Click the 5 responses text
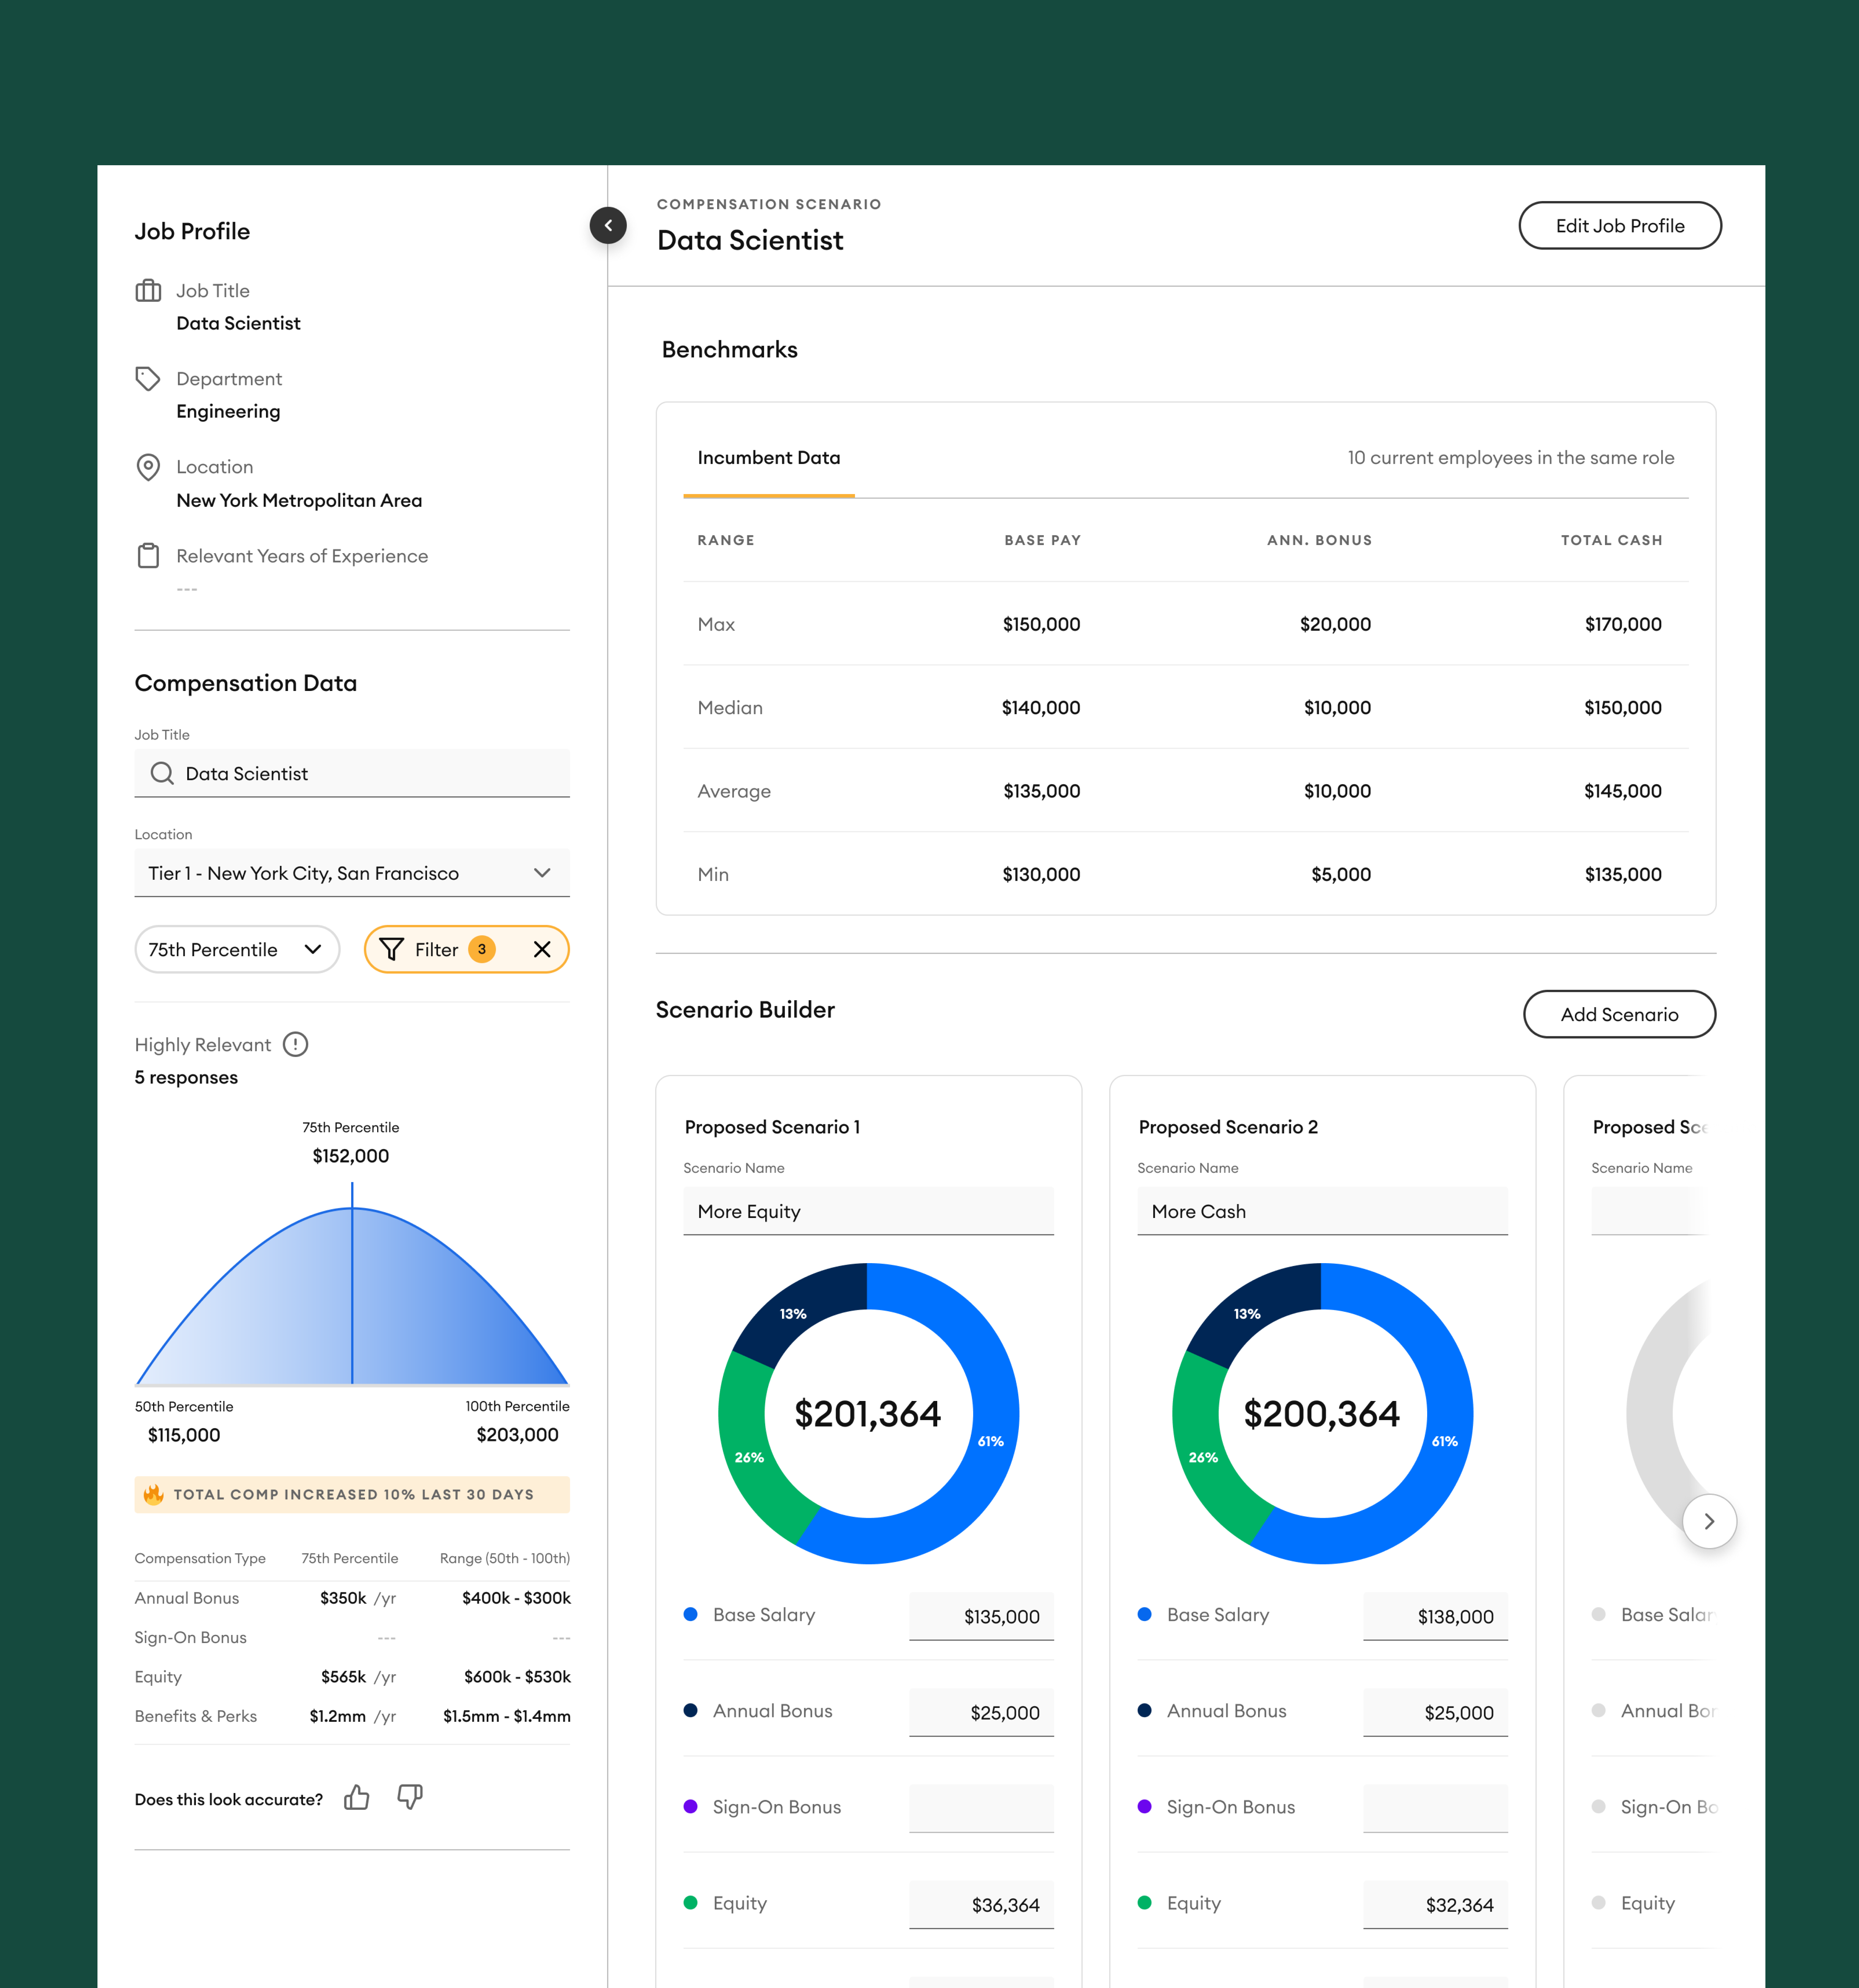This screenshot has width=1859, height=1988. point(186,1077)
